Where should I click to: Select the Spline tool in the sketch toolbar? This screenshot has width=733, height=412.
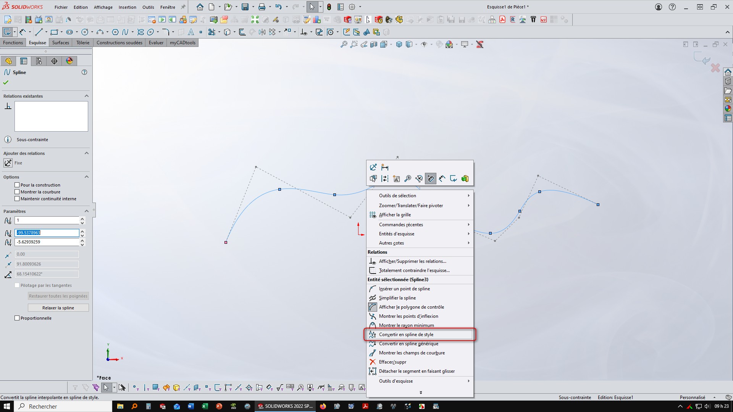point(125,32)
